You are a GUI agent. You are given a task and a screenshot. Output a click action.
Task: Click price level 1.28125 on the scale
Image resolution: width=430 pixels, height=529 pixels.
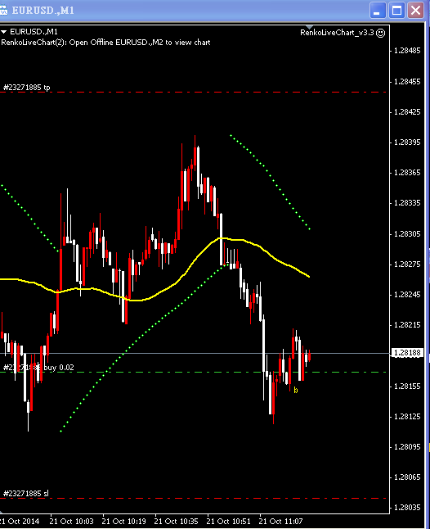[x=407, y=416]
